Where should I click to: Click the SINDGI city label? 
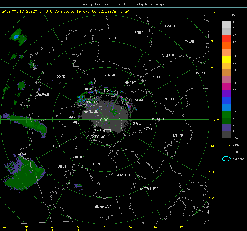140,33
